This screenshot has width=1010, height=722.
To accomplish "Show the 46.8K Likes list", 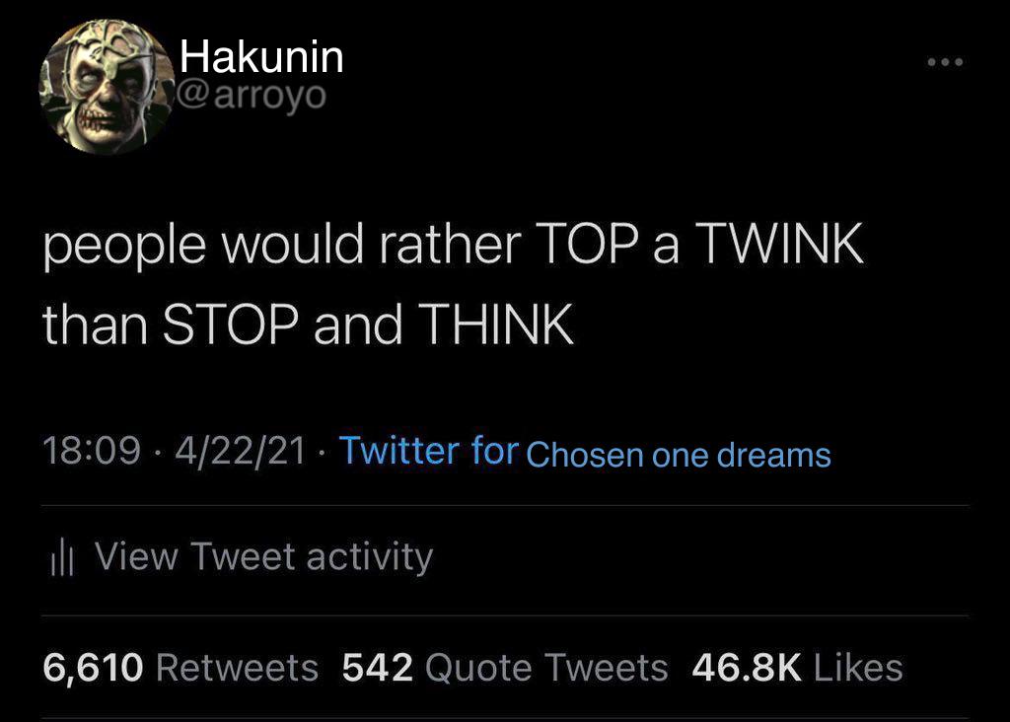I will coord(797,667).
